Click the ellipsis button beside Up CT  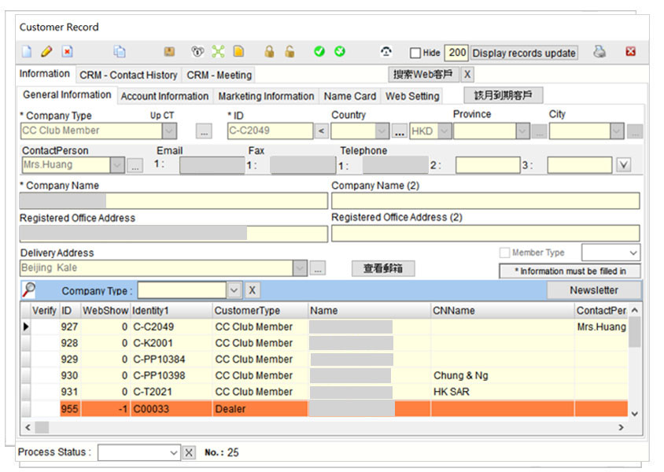204,131
